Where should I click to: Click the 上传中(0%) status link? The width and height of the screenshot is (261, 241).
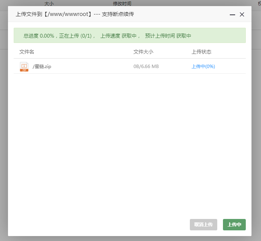click(x=203, y=67)
